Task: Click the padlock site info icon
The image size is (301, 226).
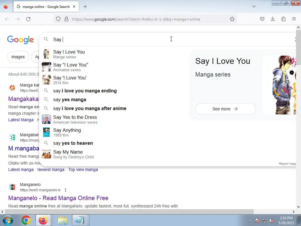Action: pyautogui.click(x=66, y=19)
